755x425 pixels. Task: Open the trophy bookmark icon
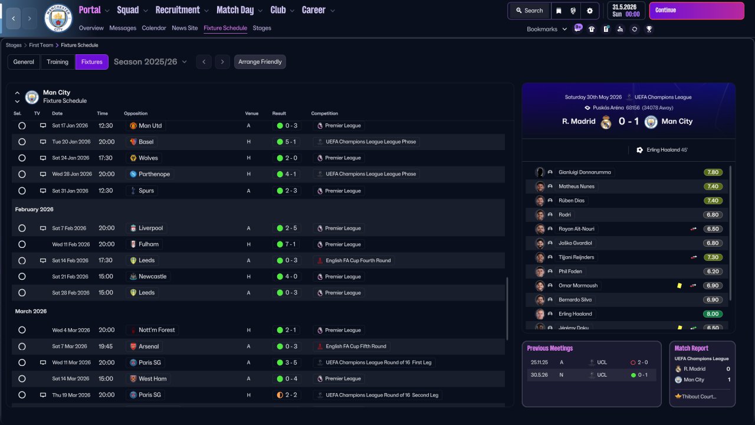click(649, 29)
